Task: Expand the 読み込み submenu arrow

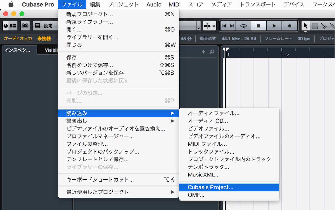Action: [x=172, y=113]
